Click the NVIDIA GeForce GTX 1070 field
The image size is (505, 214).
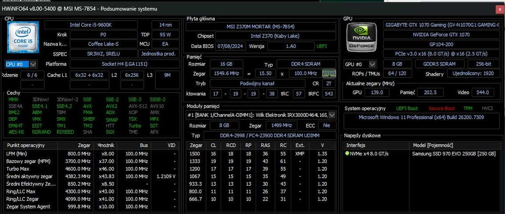point(441,35)
